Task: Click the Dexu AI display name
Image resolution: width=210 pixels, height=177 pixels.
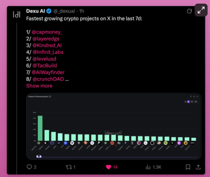Action: pos(35,11)
